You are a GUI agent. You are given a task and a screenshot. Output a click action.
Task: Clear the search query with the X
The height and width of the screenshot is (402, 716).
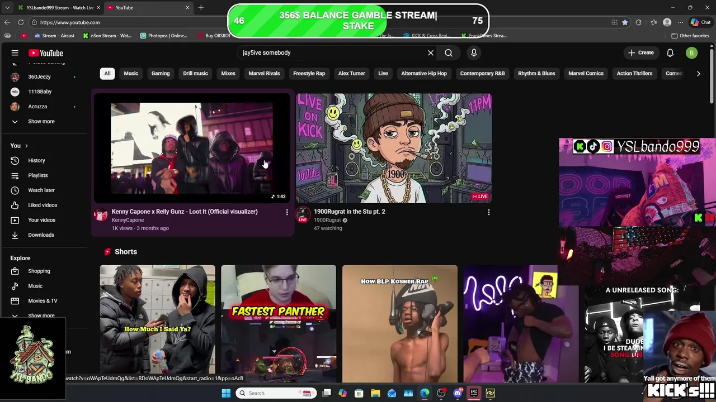pos(431,52)
